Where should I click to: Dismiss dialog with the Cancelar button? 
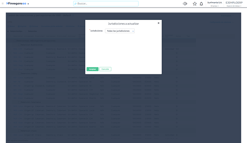(105, 69)
